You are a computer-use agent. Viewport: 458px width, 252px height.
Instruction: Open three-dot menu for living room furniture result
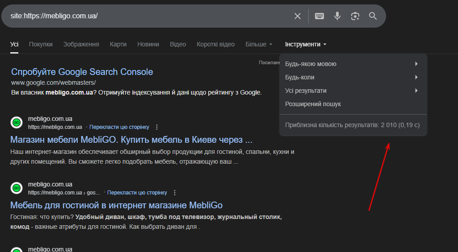pyautogui.click(x=175, y=193)
